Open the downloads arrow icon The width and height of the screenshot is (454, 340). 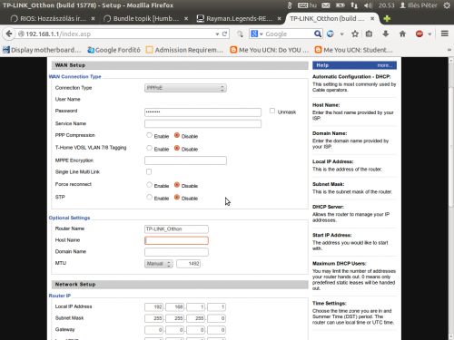[386, 34]
